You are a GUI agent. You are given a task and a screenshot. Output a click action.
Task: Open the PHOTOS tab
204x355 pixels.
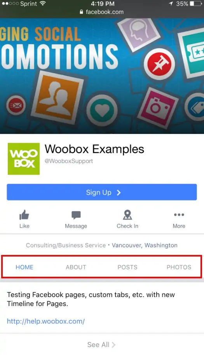click(x=179, y=267)
